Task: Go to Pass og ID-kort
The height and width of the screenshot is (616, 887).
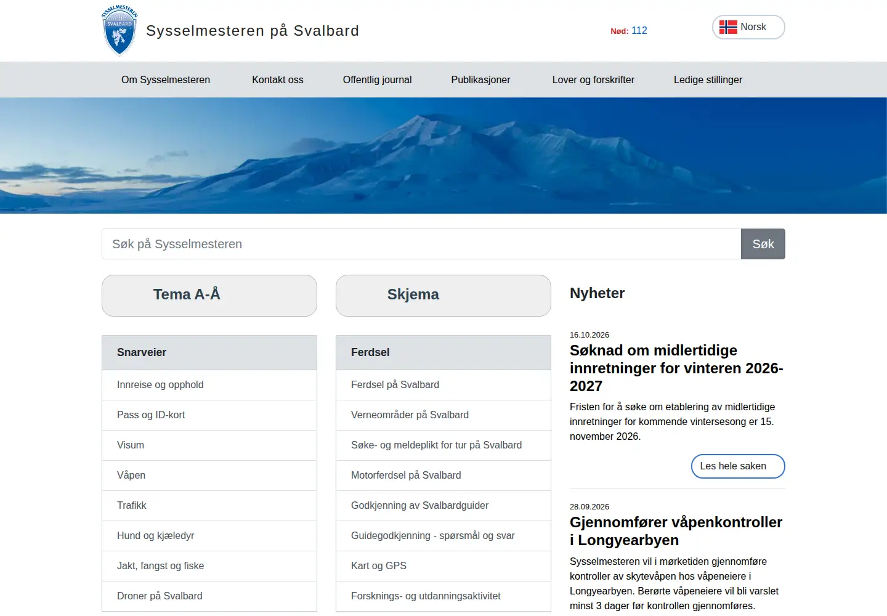Action: 209,415
